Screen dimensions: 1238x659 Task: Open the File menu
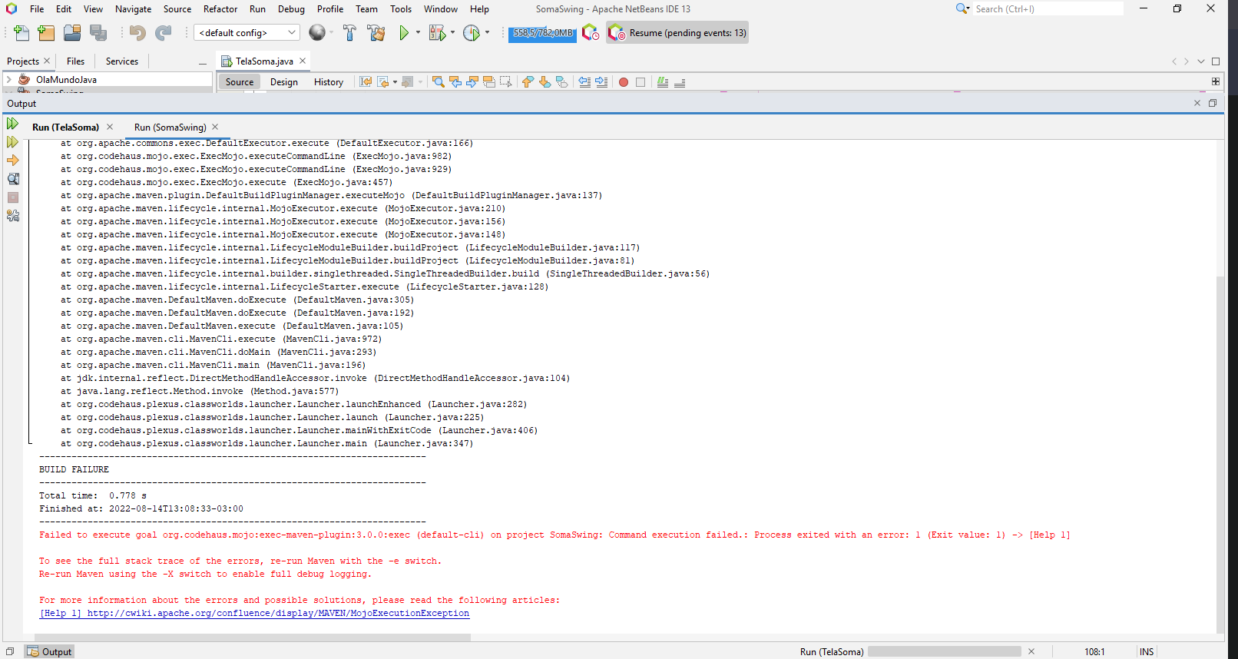click(x=37, y=9)
